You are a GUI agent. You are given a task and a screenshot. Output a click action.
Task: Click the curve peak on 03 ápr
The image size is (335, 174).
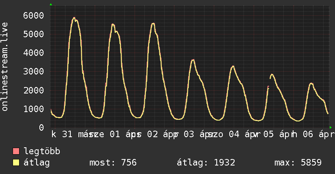(x=193, y=60)
